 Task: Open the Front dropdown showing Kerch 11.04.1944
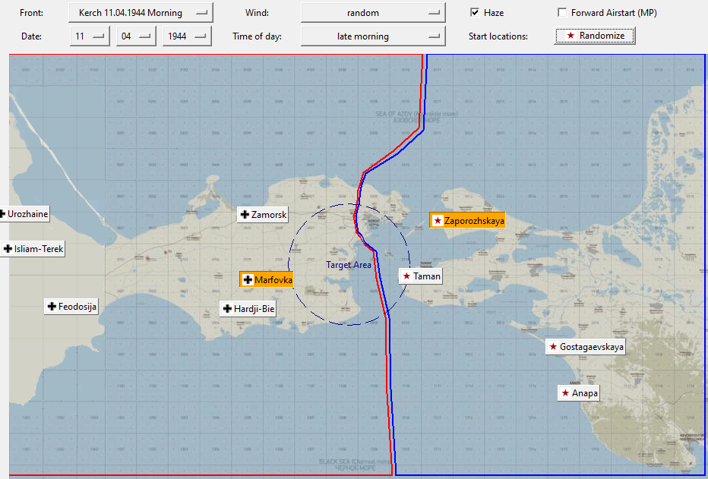point(141,13)
